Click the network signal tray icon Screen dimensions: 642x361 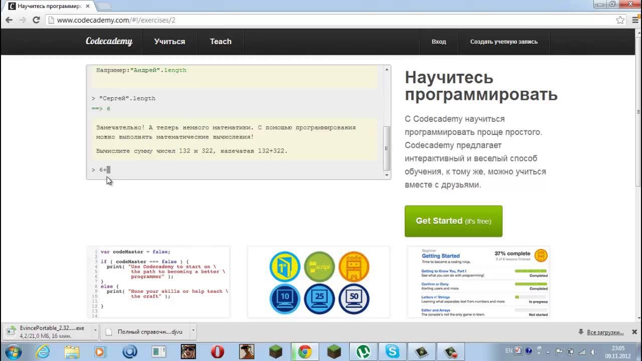582,351
